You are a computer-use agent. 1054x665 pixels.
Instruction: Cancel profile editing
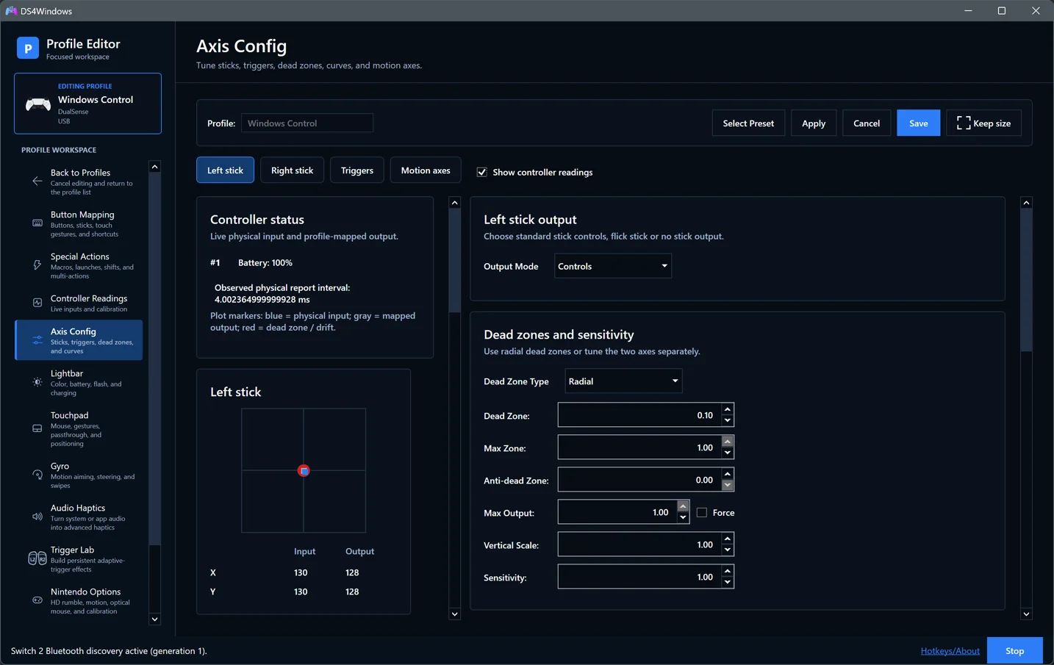pyautogui.click(x=867, y=123)
